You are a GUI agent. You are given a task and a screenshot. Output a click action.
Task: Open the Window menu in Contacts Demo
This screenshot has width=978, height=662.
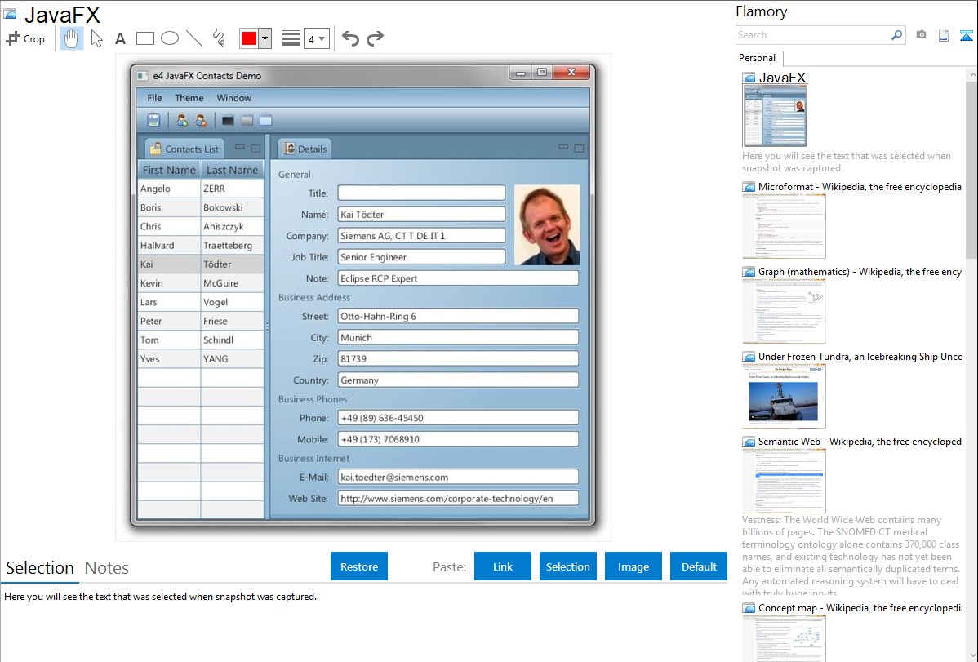(x=234, y=98)
